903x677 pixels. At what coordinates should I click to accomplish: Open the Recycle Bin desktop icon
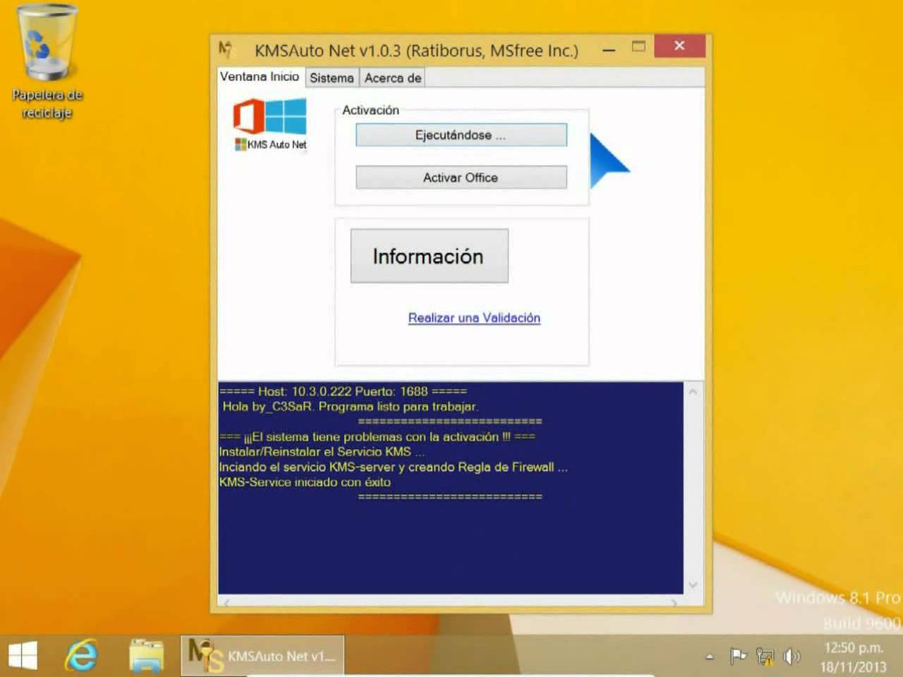click(47, 62)
